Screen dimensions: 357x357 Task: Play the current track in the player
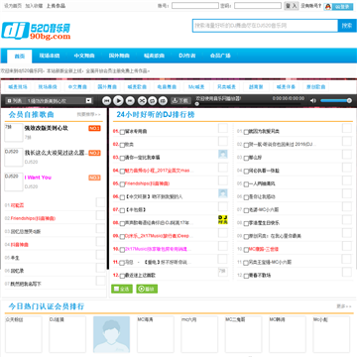click(x=118, y=100)
